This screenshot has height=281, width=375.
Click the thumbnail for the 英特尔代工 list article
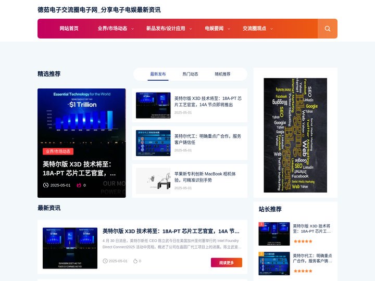coord(153,143)
